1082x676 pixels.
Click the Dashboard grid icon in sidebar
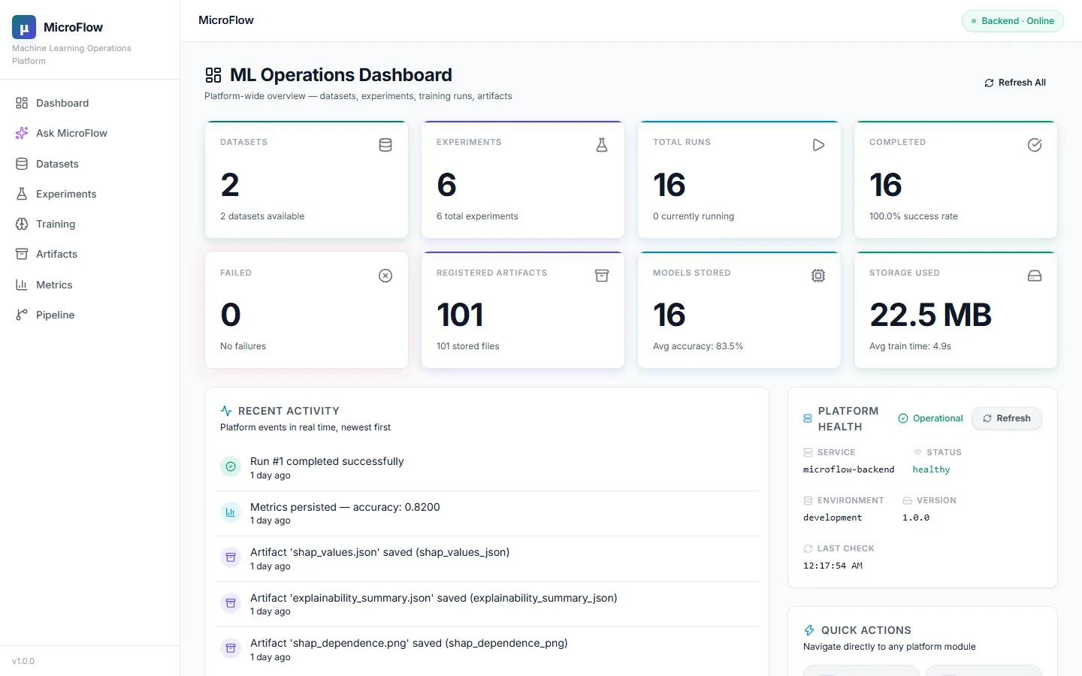(22, 103)
